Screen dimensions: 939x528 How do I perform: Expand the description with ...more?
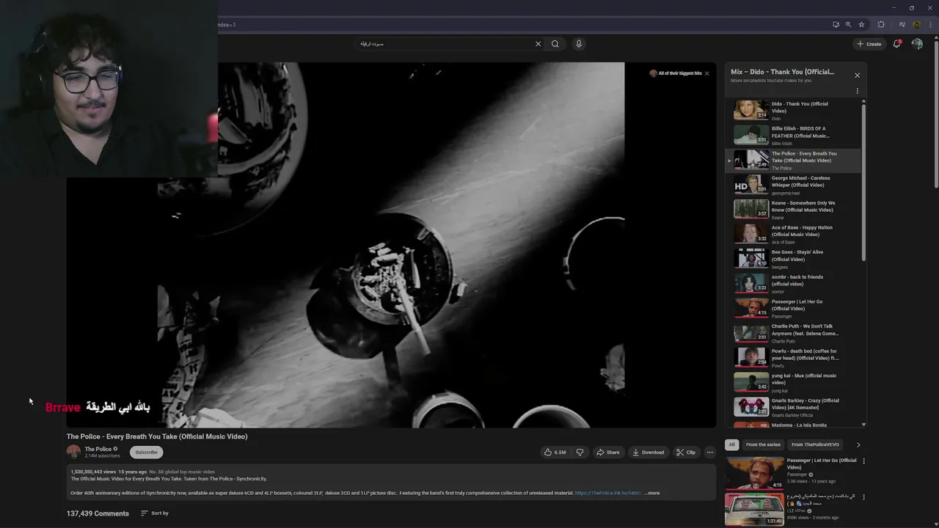tap(651, 493)
